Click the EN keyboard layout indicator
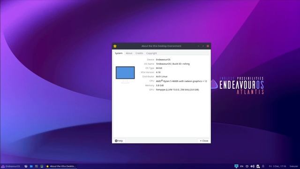This screenshot has width=300, height=169. (x=242, y=166)
